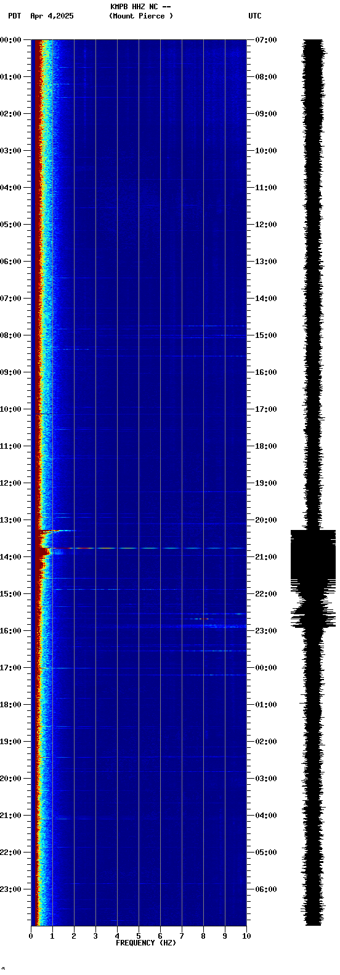
Task: Click the 10:00 PDT time label
Action: [x=11, y=409]
